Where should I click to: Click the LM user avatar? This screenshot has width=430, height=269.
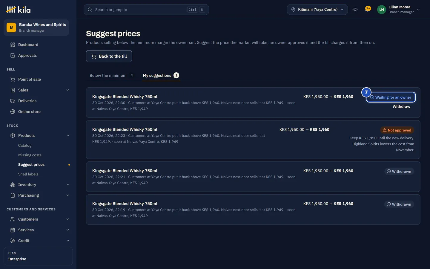[x=382, y=10]
